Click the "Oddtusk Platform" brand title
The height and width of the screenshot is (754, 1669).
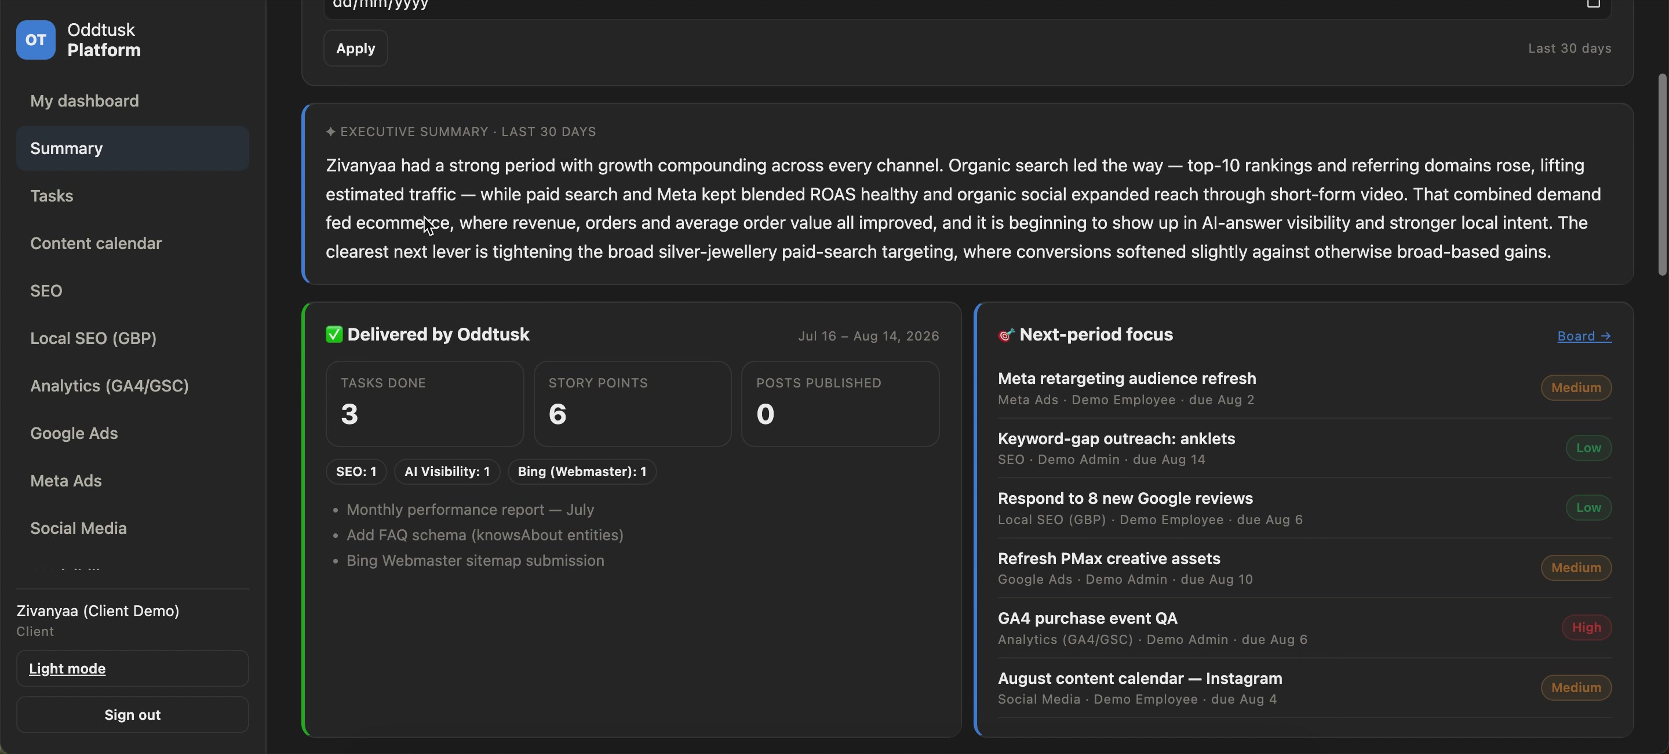(104, 40)
